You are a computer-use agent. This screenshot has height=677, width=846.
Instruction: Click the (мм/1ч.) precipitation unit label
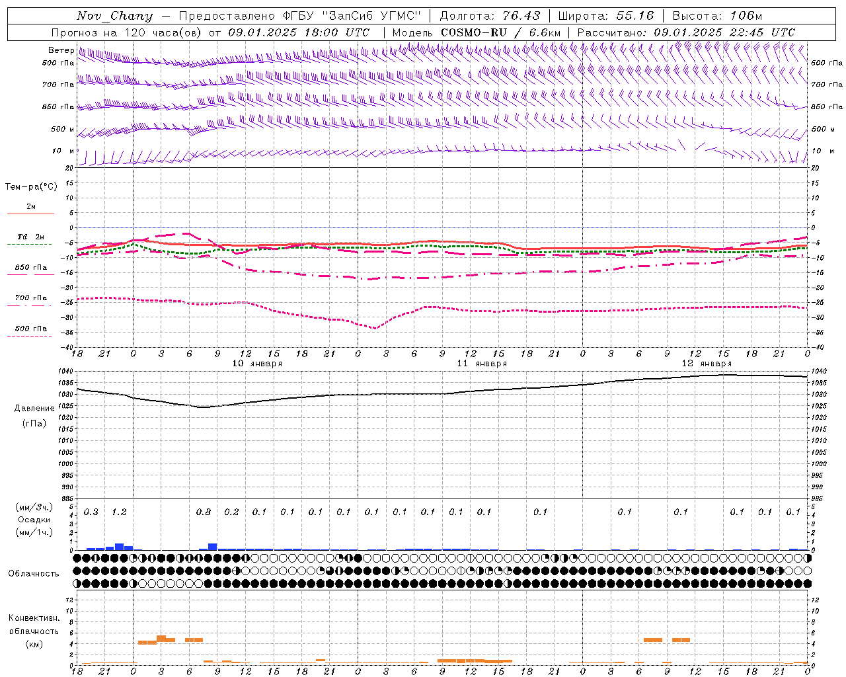coord(34,532)
